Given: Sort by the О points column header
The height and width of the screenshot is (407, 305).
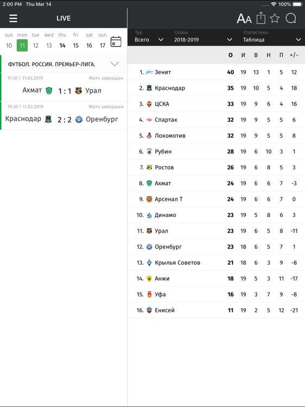Looking at the screenshot, I should coord(230,55).
